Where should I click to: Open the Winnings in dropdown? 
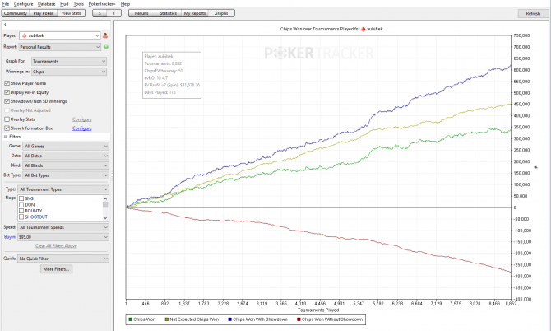click(69, 72)
